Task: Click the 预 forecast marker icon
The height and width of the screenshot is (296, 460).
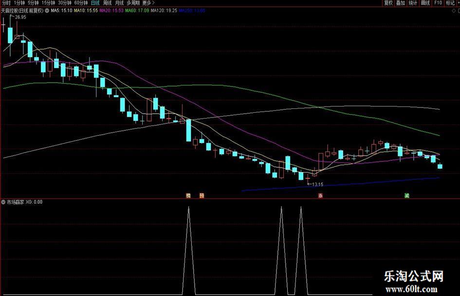Action: pyautogui.click(x=202, y=195)
